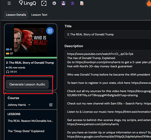The image size is (151, 140).
Task: Click Generate Lesson Audio button
Action: point(27,84)
